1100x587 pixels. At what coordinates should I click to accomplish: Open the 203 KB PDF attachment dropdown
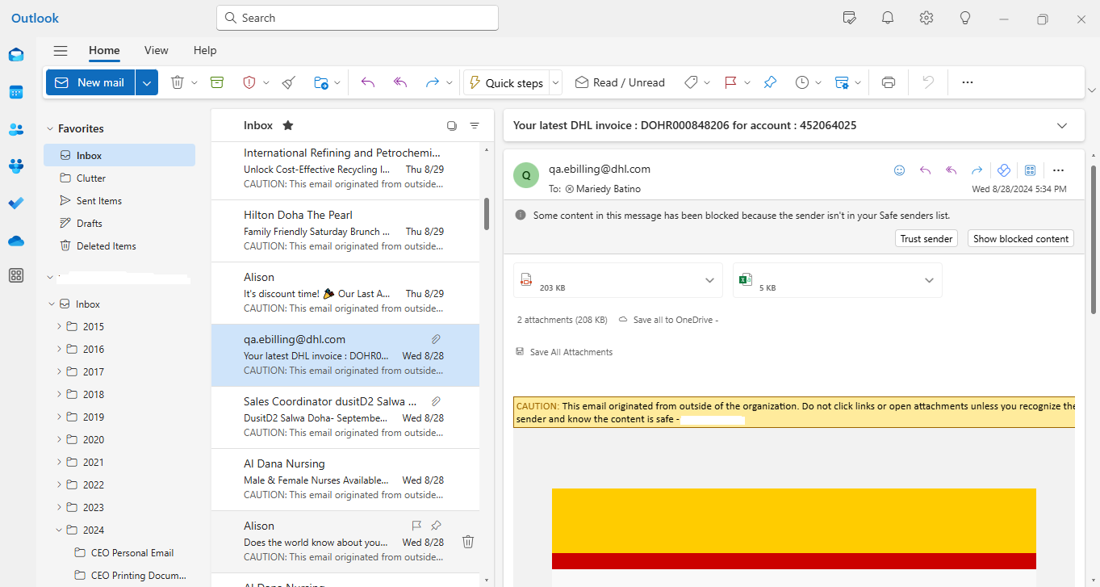[x=709, y=280]
